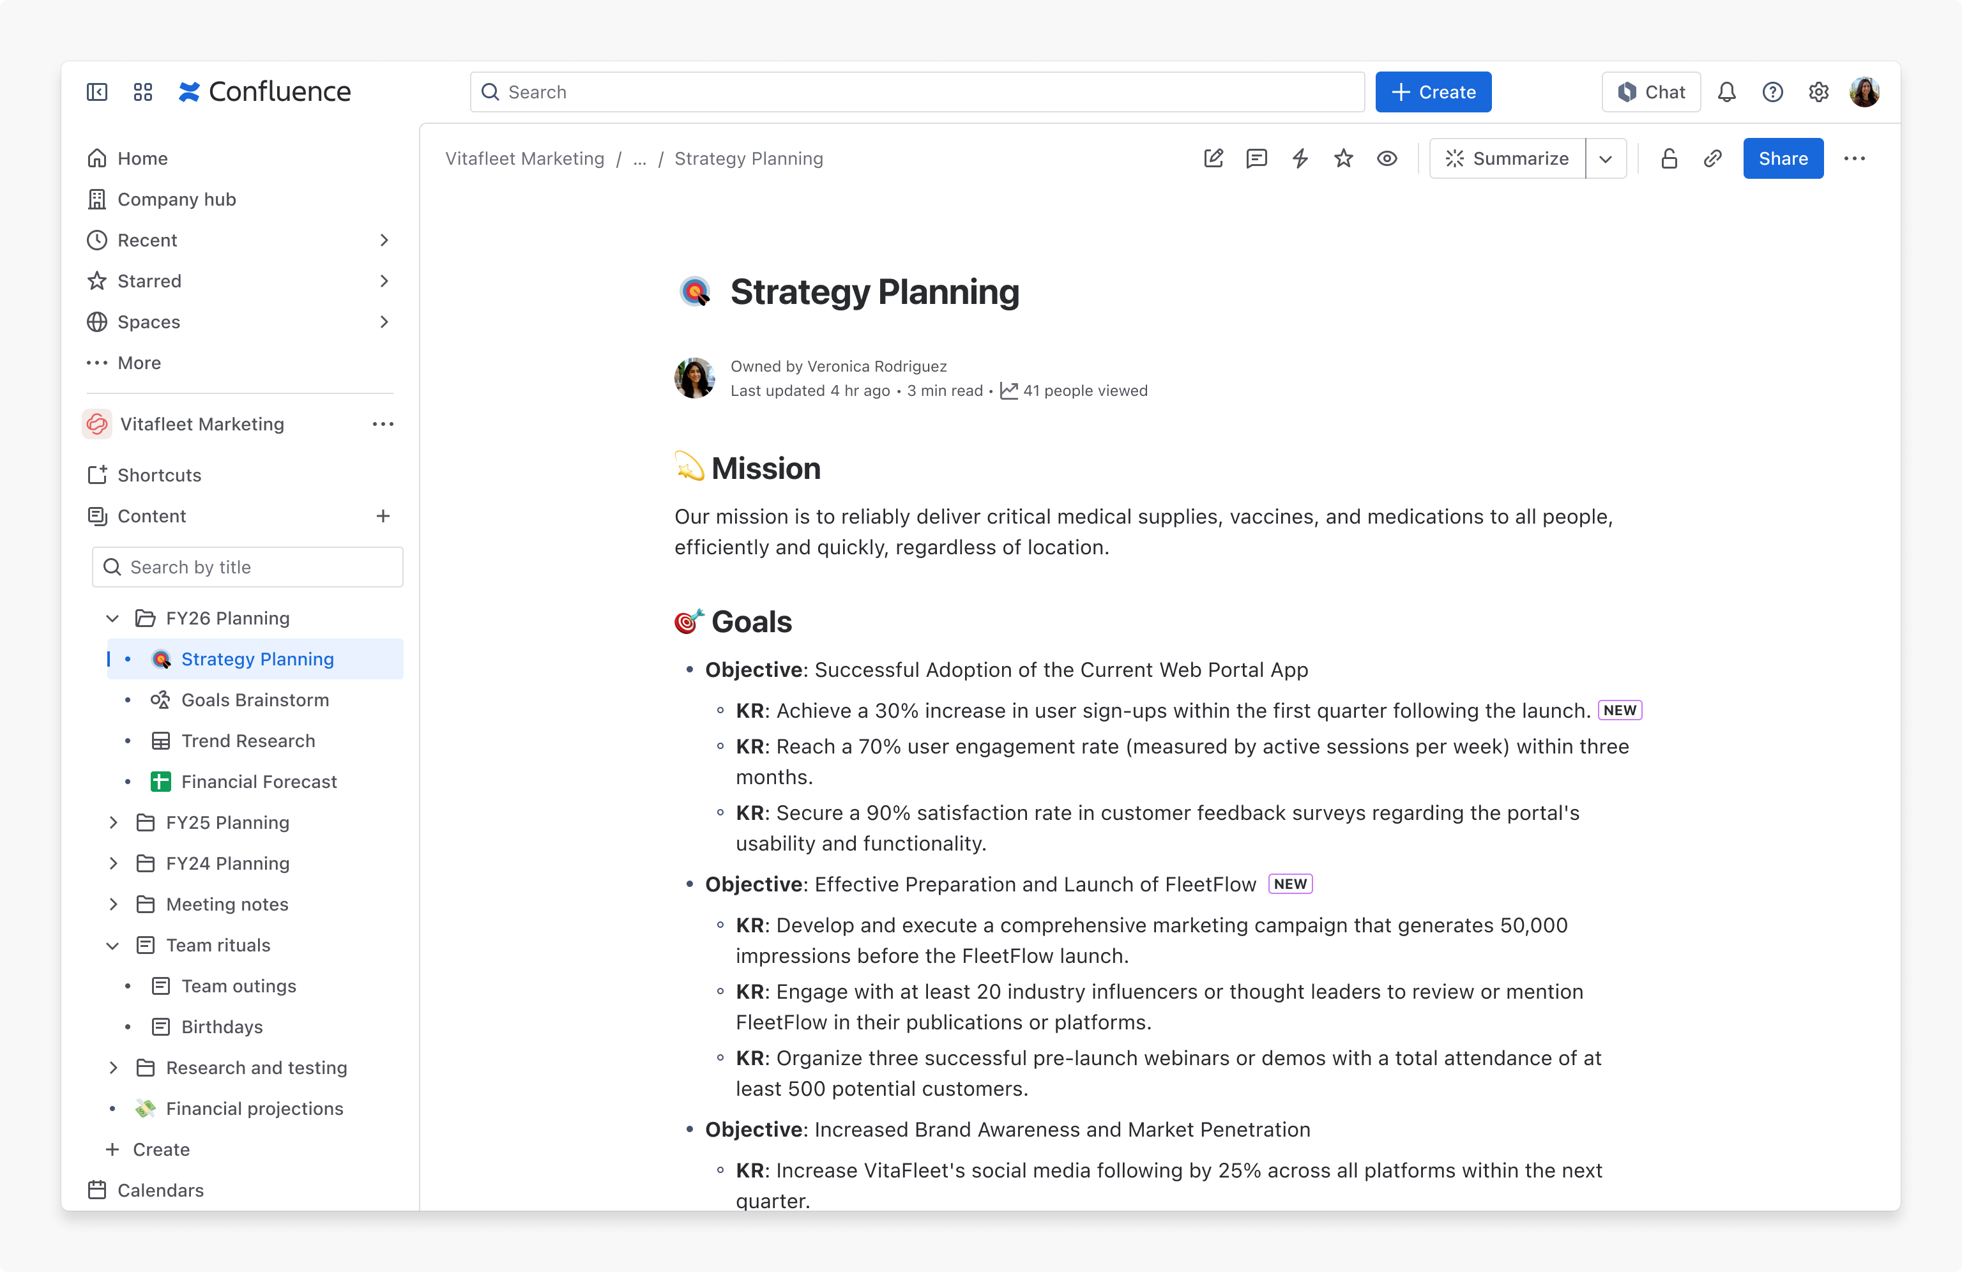
Task: Go to Company hub
Action: [176, 199]
